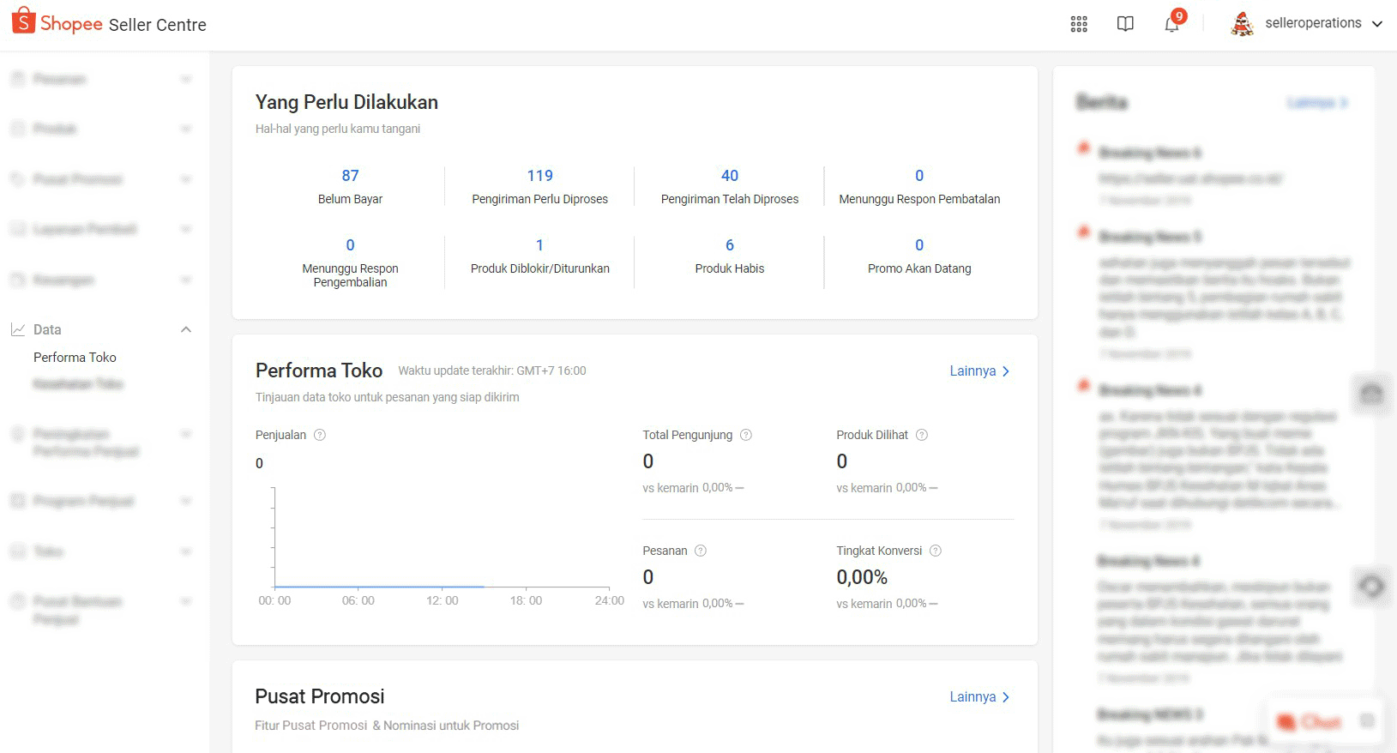Open Lainnya link in Performa Toko

(979, 370)
